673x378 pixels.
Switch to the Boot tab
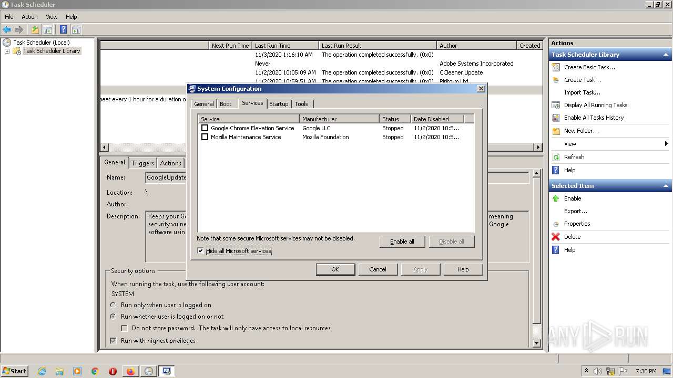(226, 104)
